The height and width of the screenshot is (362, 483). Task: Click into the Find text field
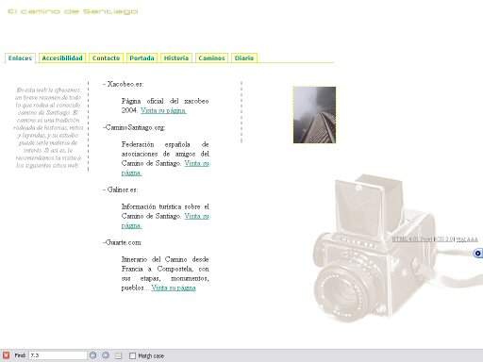point(58,355)
